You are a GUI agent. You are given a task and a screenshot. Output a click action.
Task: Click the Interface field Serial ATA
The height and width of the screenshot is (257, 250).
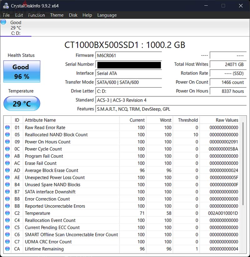129,73
